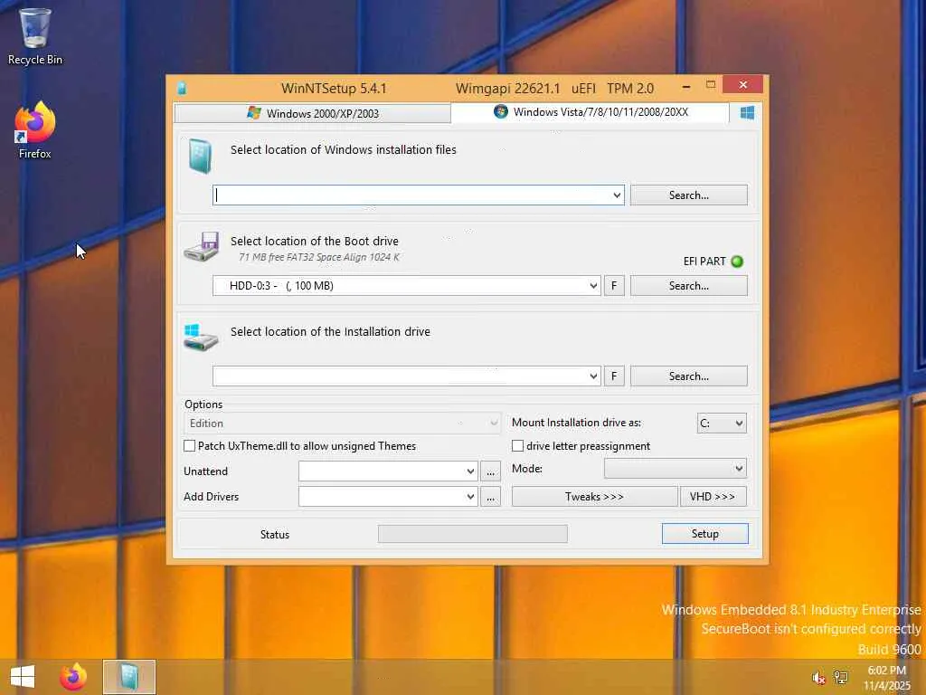
Task: Open the VHD >>> options
Action: point(713,497)
